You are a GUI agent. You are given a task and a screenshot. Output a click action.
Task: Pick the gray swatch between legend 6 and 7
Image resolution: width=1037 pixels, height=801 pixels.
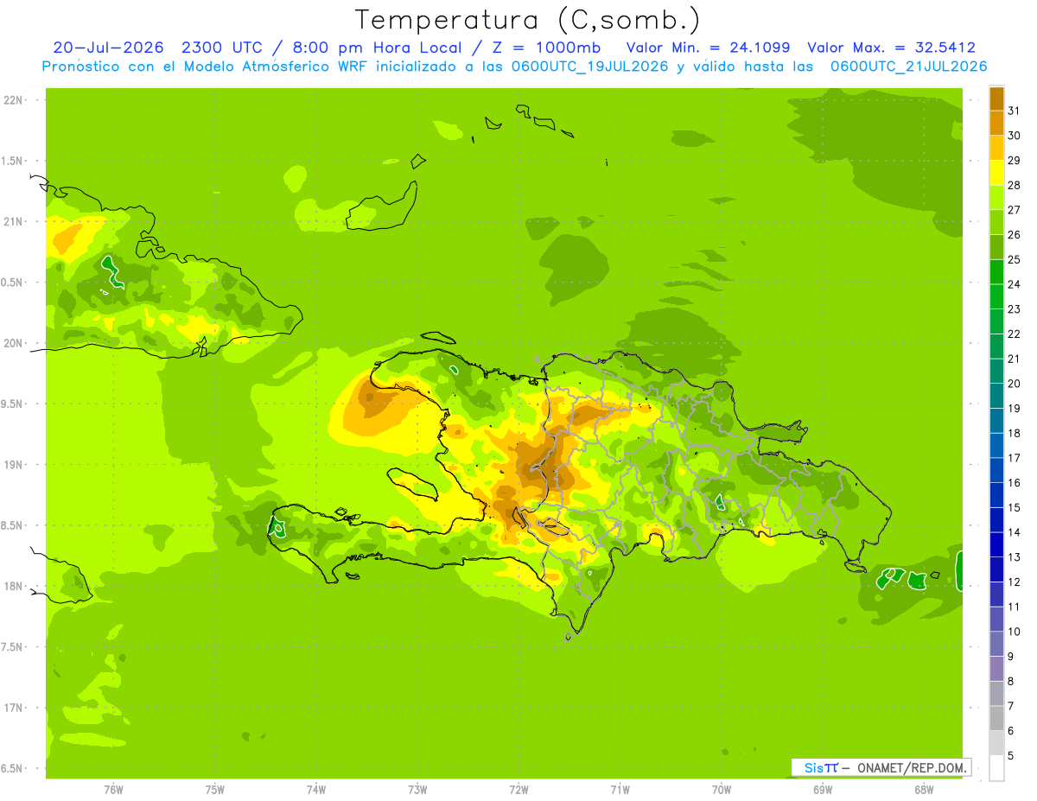[x=996, y=718]
